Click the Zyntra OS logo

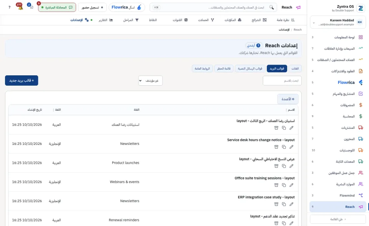click(x=361, y=8)
